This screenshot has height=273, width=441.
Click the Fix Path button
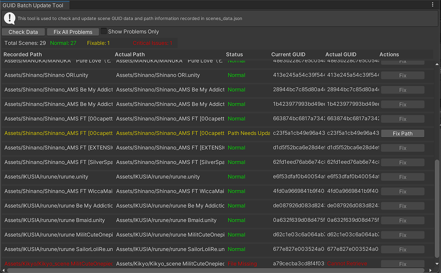[402, 133]
